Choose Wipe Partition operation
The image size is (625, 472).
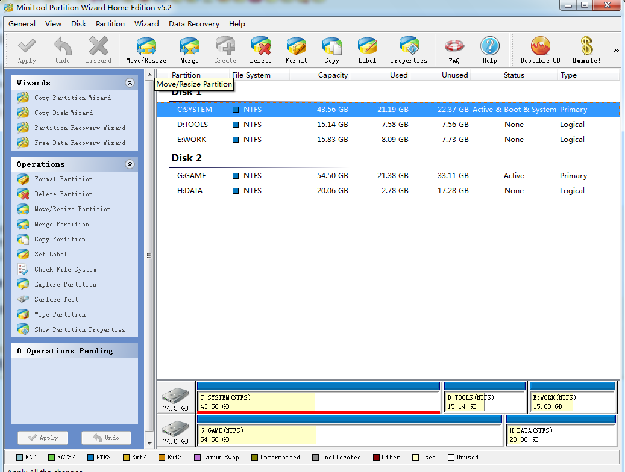(x=60, y=315)
